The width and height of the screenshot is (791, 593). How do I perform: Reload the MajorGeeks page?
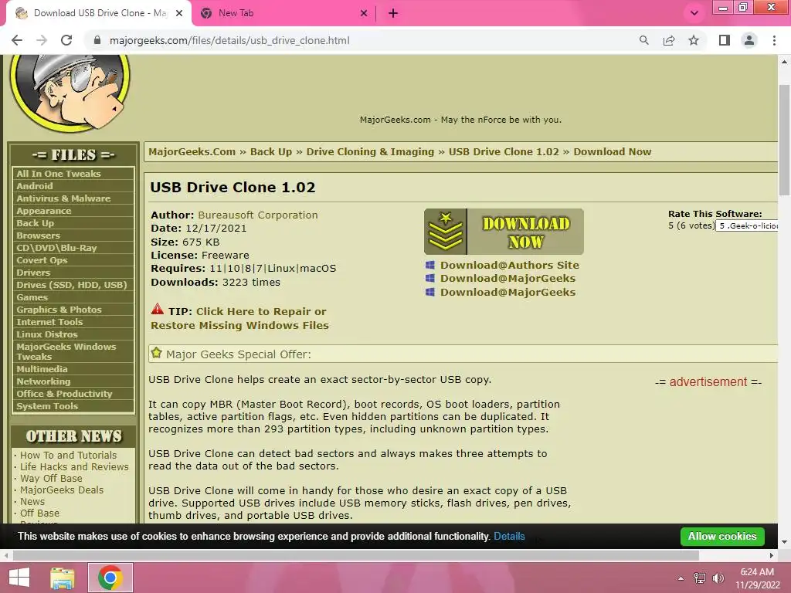(x=66, y=40)
